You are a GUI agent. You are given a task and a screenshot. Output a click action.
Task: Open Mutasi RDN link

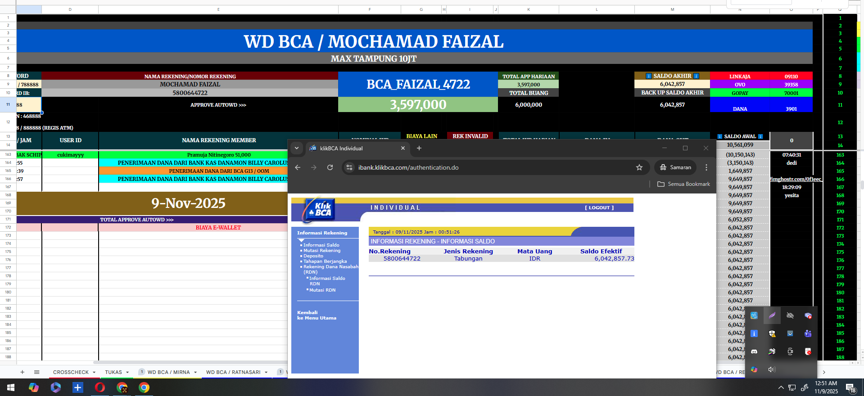pos(322,290)
